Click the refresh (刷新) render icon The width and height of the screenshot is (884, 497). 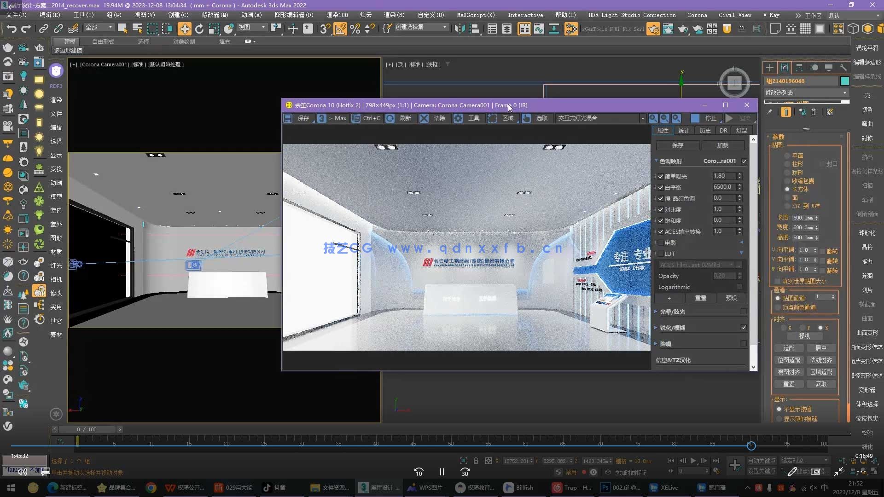coord(390,118)
